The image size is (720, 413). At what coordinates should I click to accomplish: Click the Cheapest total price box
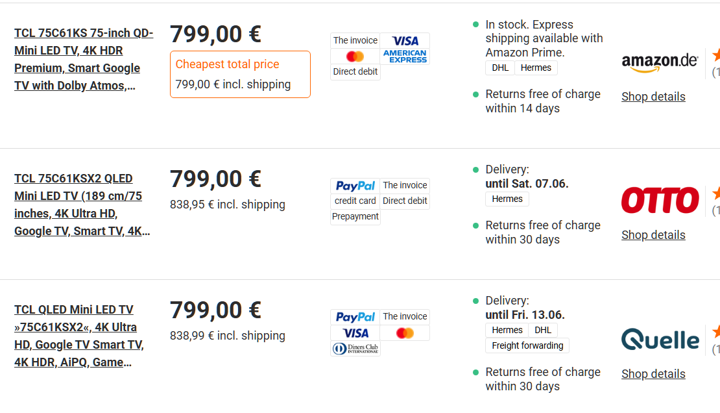click(240, 75)
